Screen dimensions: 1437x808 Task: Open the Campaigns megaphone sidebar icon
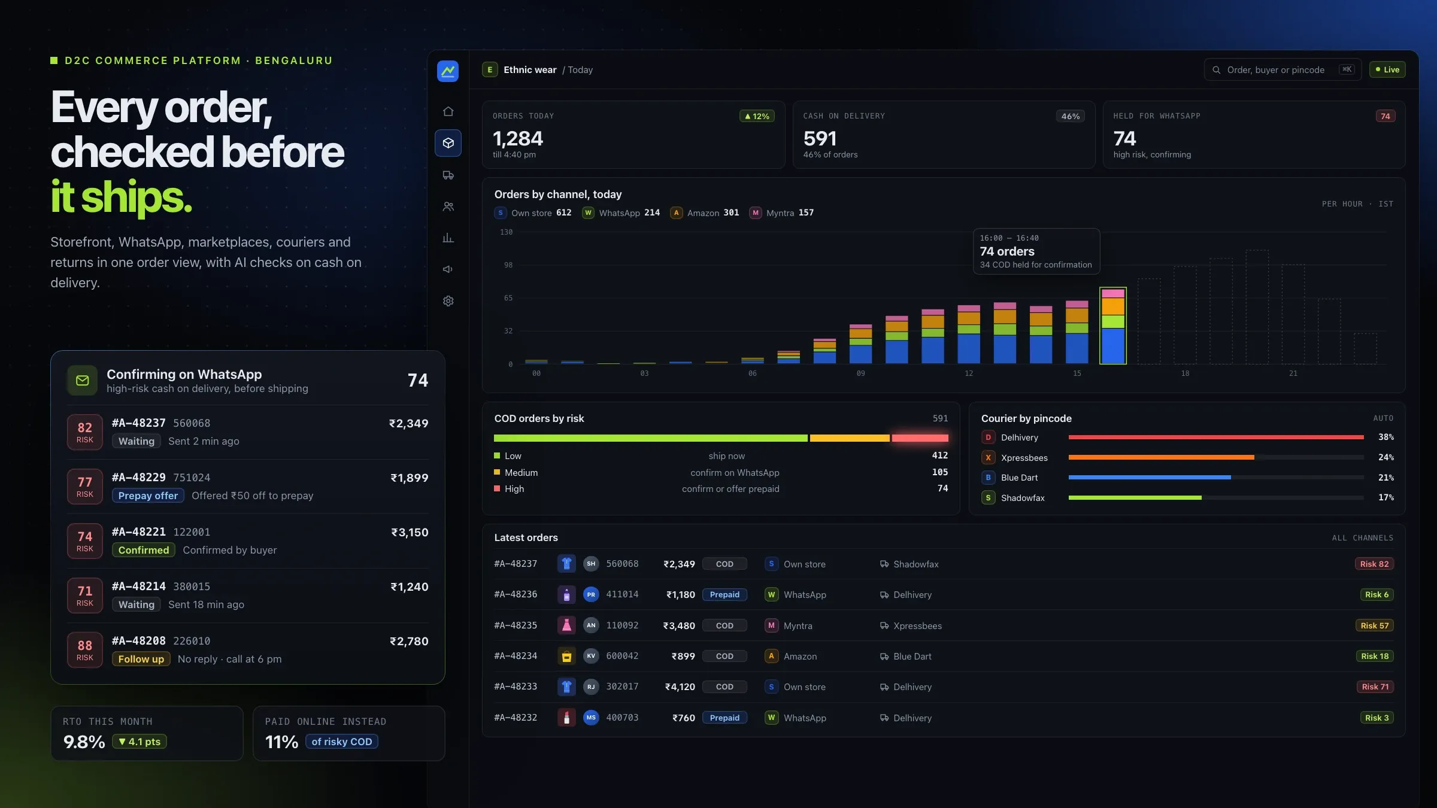[x=448, y=269]
